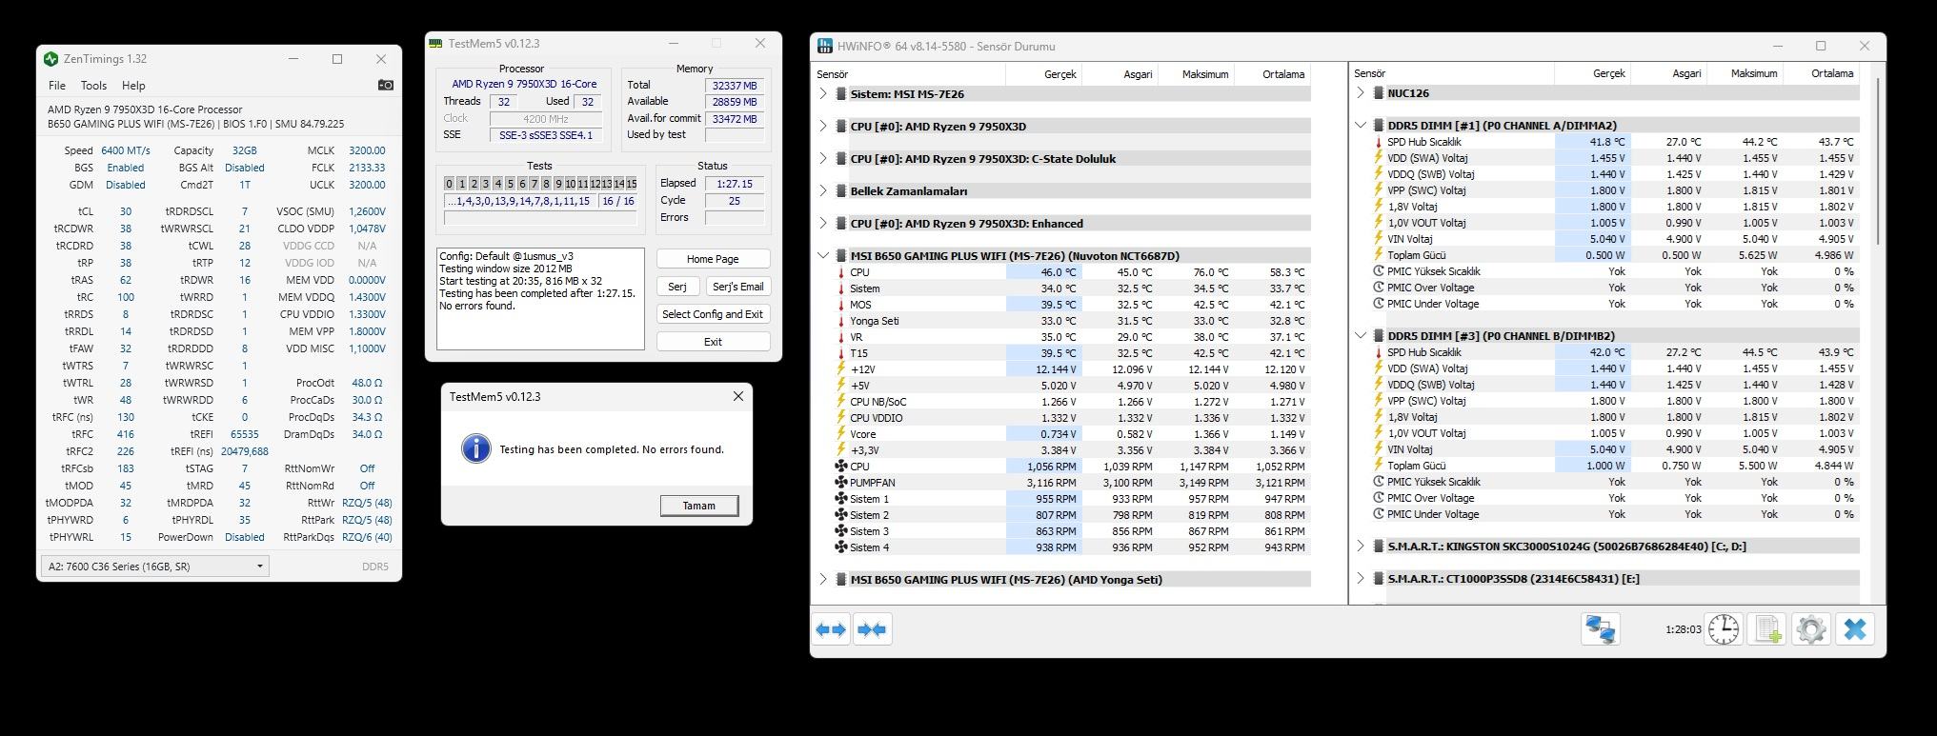The width and height of the screenshot is (1937, 736).
Task: Click the Errors field in TestMem5 Status
Action: click(x=735, y=218)
